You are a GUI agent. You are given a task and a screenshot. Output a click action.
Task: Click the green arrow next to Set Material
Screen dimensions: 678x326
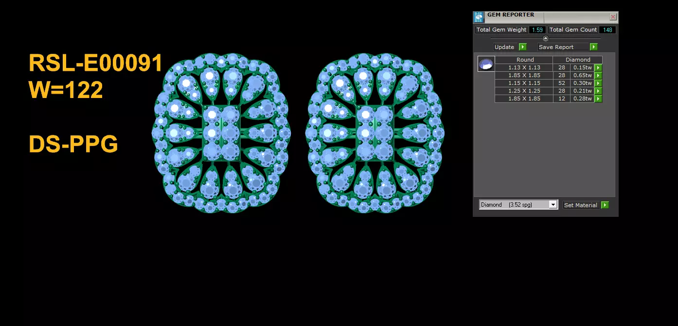click(605, 205)
